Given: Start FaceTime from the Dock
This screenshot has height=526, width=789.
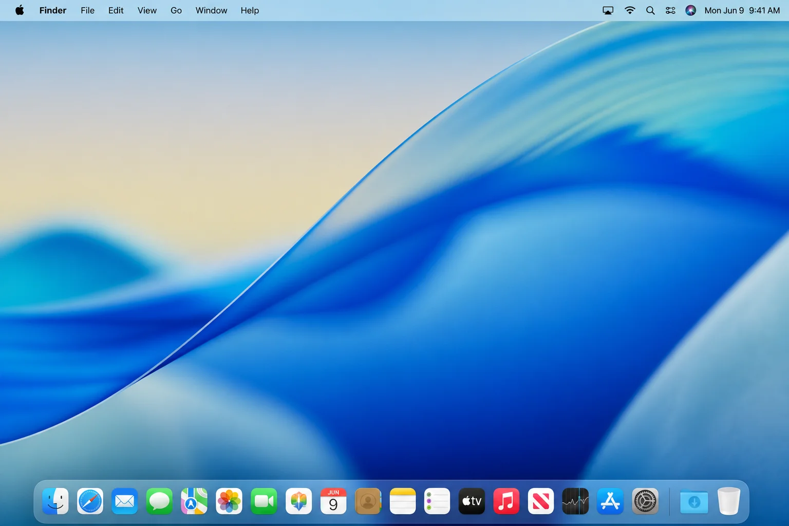Looking at the screenshot, I should pos(264,501).
